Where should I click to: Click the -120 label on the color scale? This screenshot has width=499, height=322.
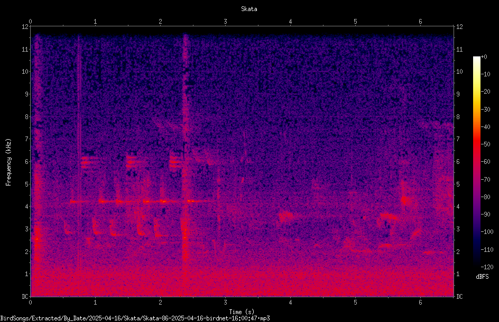click(x=487, y=267)
